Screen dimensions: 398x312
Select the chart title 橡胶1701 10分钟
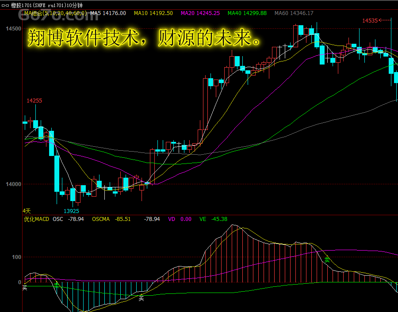47,5
